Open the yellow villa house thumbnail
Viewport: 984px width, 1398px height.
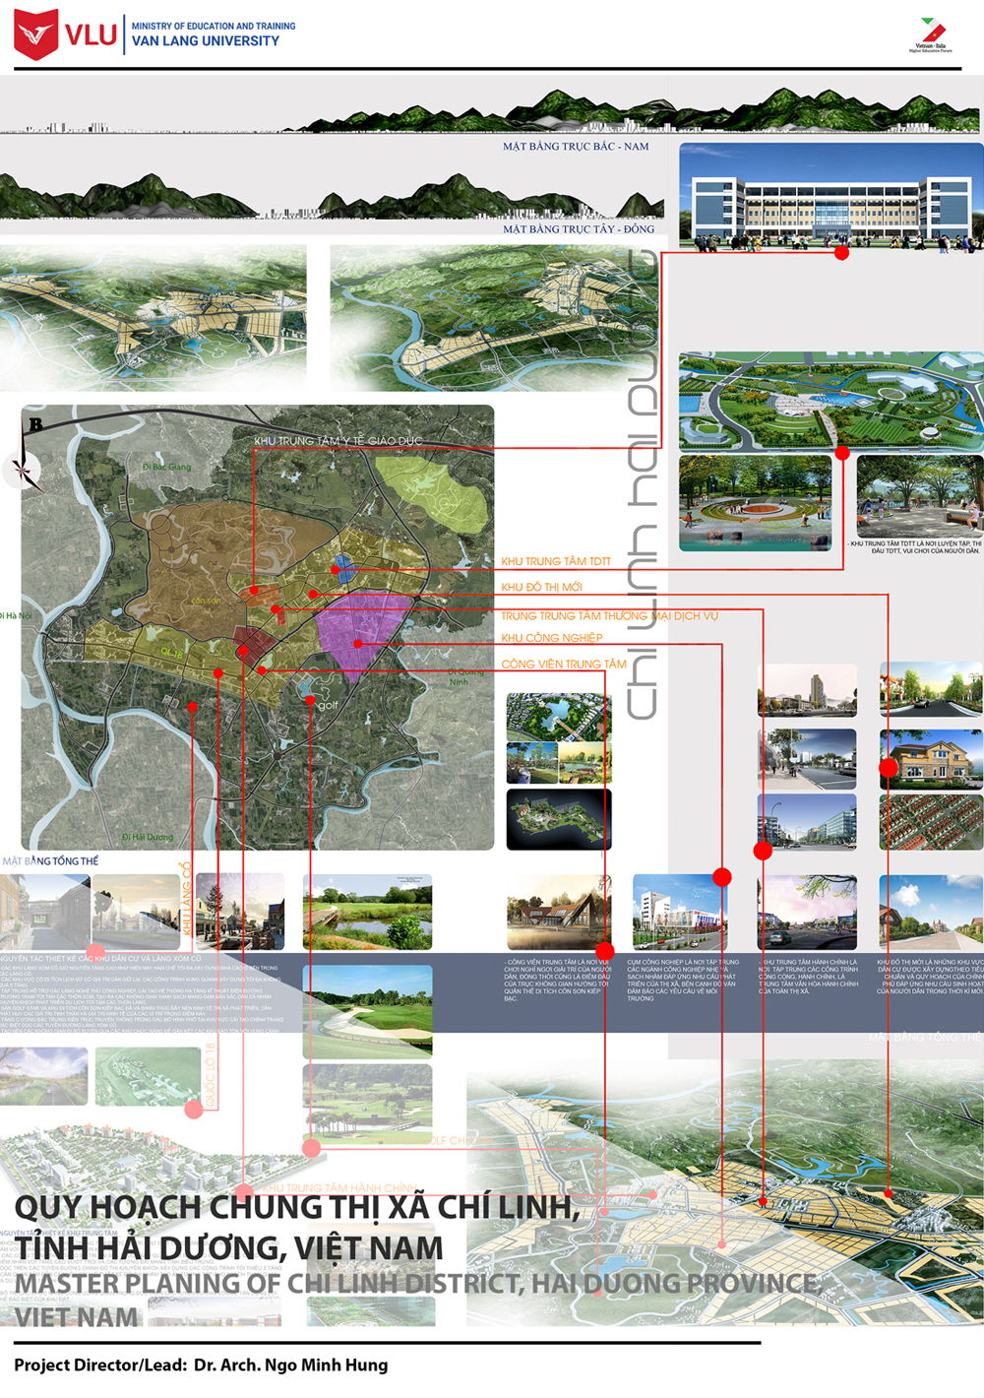930,759
